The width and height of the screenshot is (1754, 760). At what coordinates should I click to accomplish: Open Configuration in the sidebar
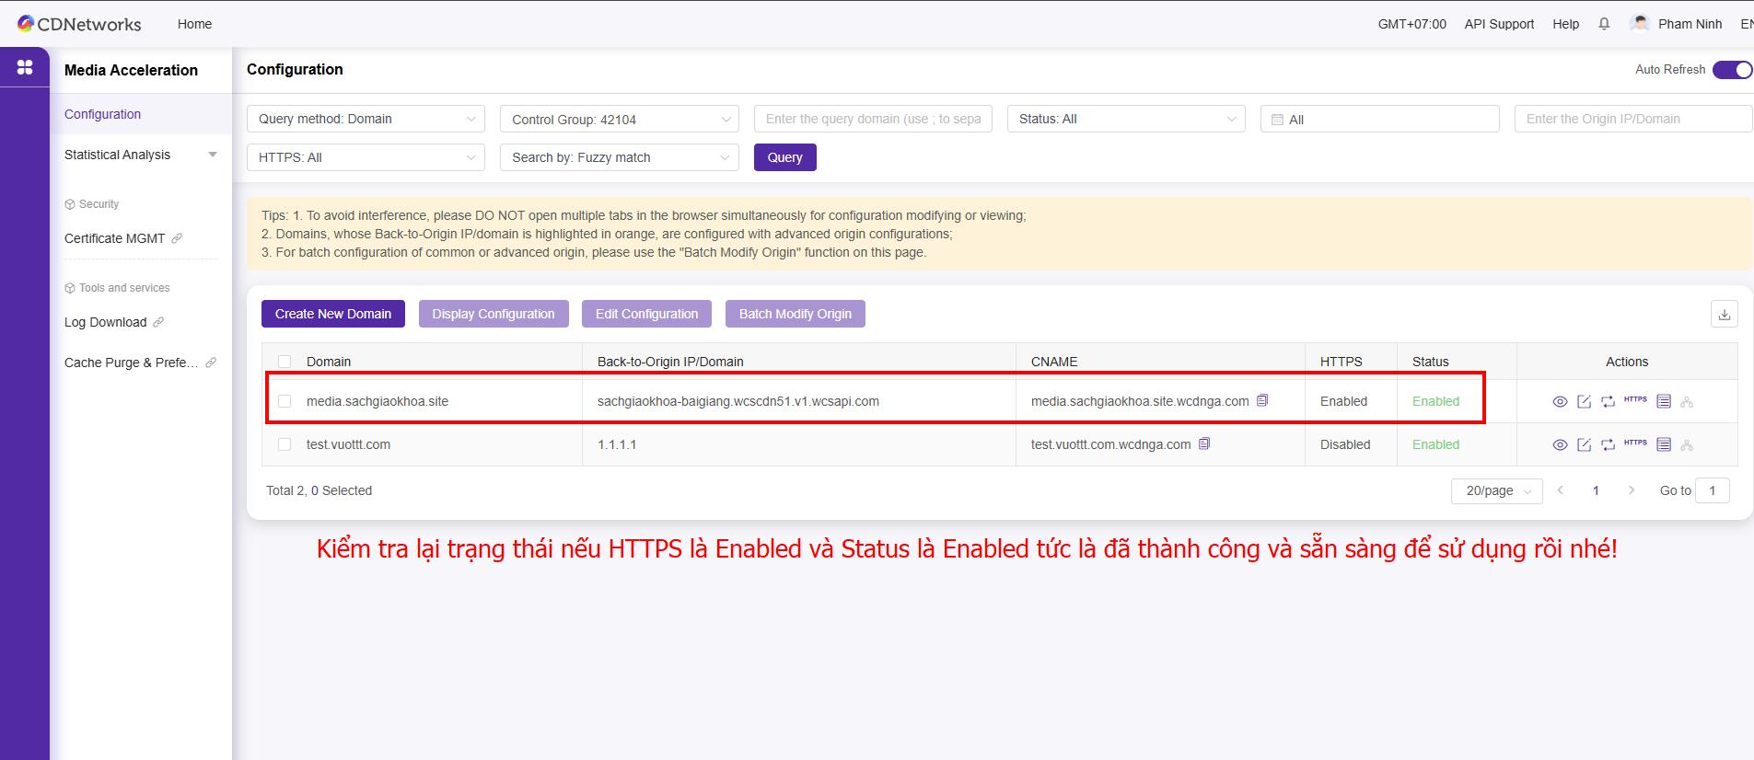103,114
